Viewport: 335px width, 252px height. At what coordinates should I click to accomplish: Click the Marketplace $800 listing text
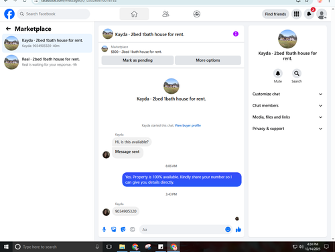(x=136, y=52)
